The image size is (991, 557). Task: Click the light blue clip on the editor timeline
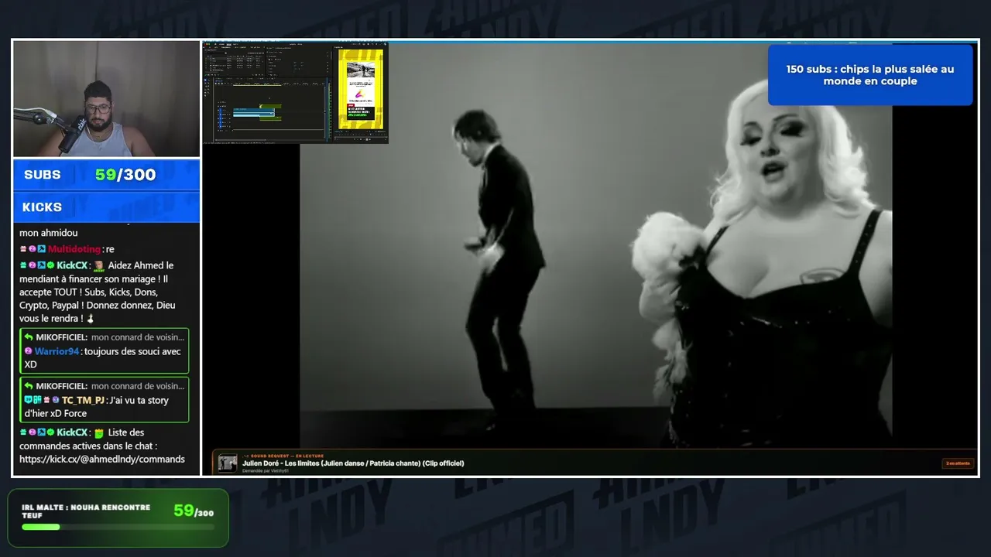254,113
